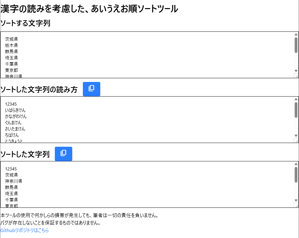
Task: Click resize handle of sorted-strings textarea
Action: [x=296, y=205]
